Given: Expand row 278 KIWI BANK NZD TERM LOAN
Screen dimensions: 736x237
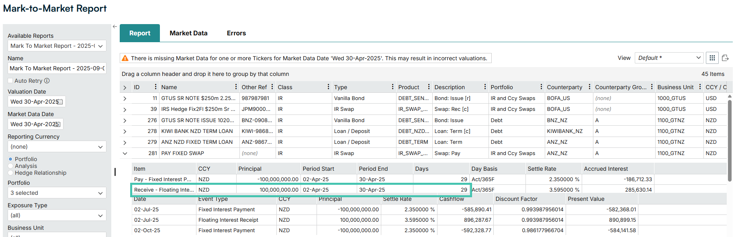Looking at the screenshot, I should (125, 131).
